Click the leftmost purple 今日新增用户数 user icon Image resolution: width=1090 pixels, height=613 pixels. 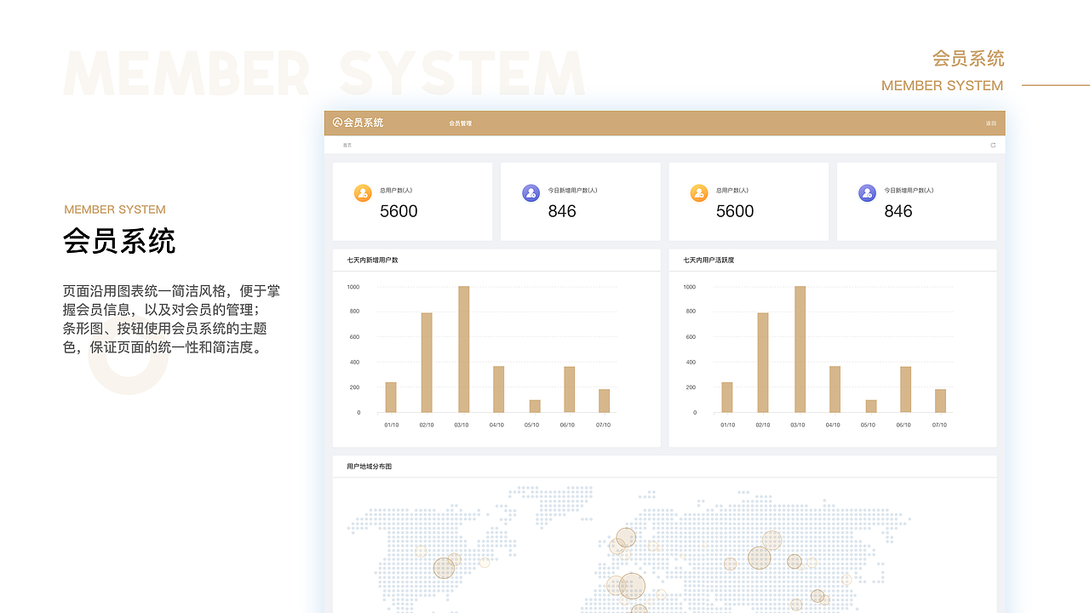pos(531,193)
